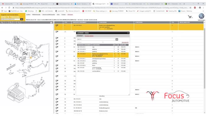206x116 pixels.
Task: Open the 'doorgaan' link in dialog
Action: tap(125, 42)
